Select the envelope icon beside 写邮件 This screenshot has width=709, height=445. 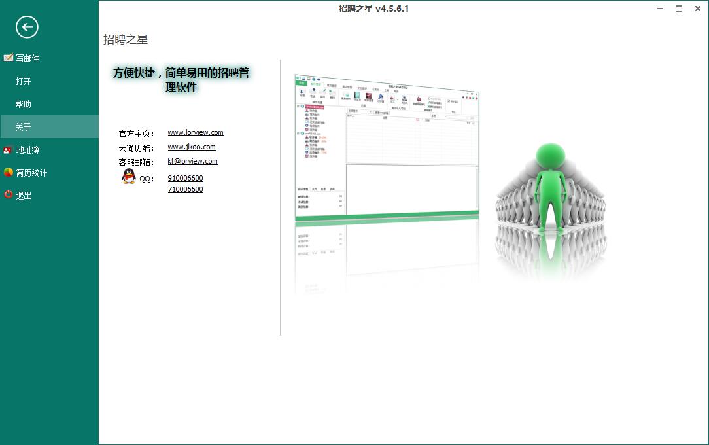tap(9, 58)
